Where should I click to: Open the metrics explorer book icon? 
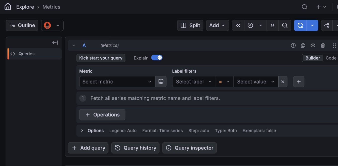click(x=161, y=82)
